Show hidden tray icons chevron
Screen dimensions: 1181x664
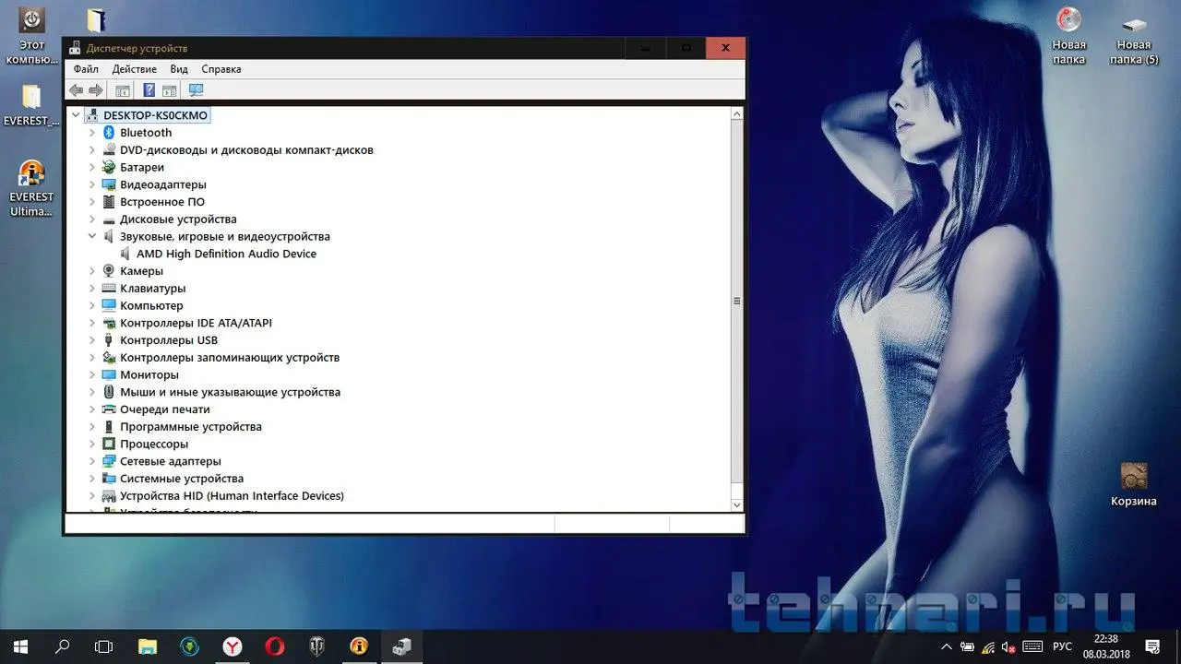pyautogui.click(x=947, y=646)
